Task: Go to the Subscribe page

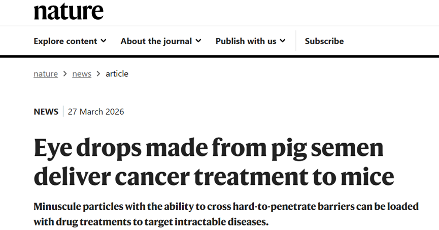Action: point(324,41)
